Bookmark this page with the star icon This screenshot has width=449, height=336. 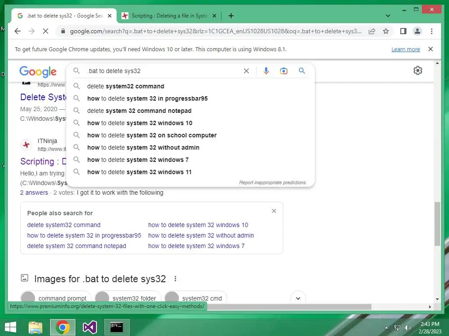[386, 31]
